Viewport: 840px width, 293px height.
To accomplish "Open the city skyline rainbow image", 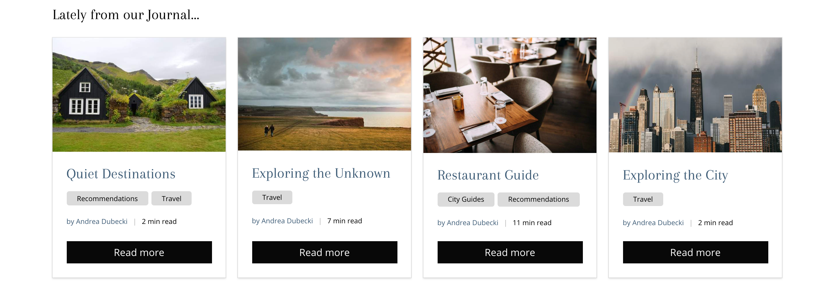I will [x=695, y=95].
